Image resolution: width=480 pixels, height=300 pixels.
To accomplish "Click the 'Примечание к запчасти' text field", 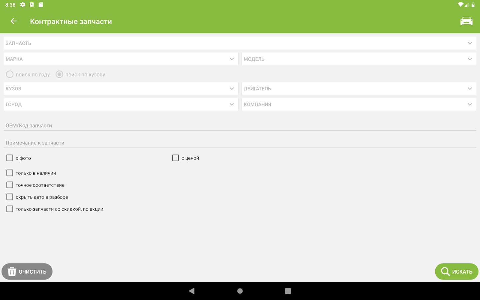I will (x=240, y=143).
